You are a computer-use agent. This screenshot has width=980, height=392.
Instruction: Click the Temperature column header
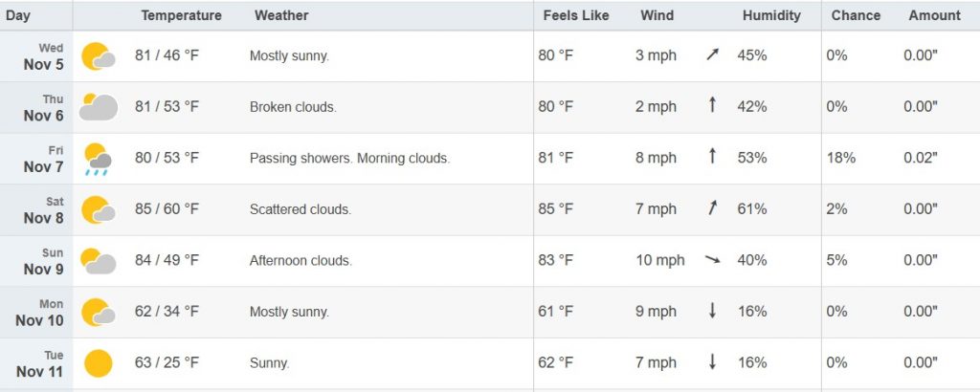click(x=181, y=15)
